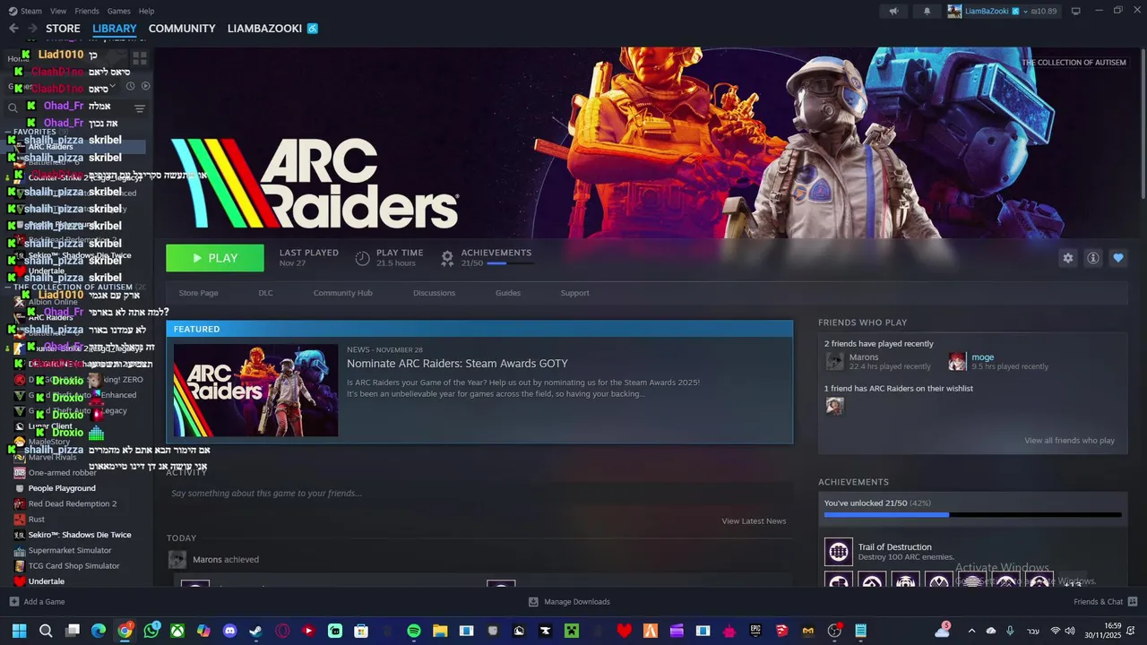Click View all friends who play

1069,441
